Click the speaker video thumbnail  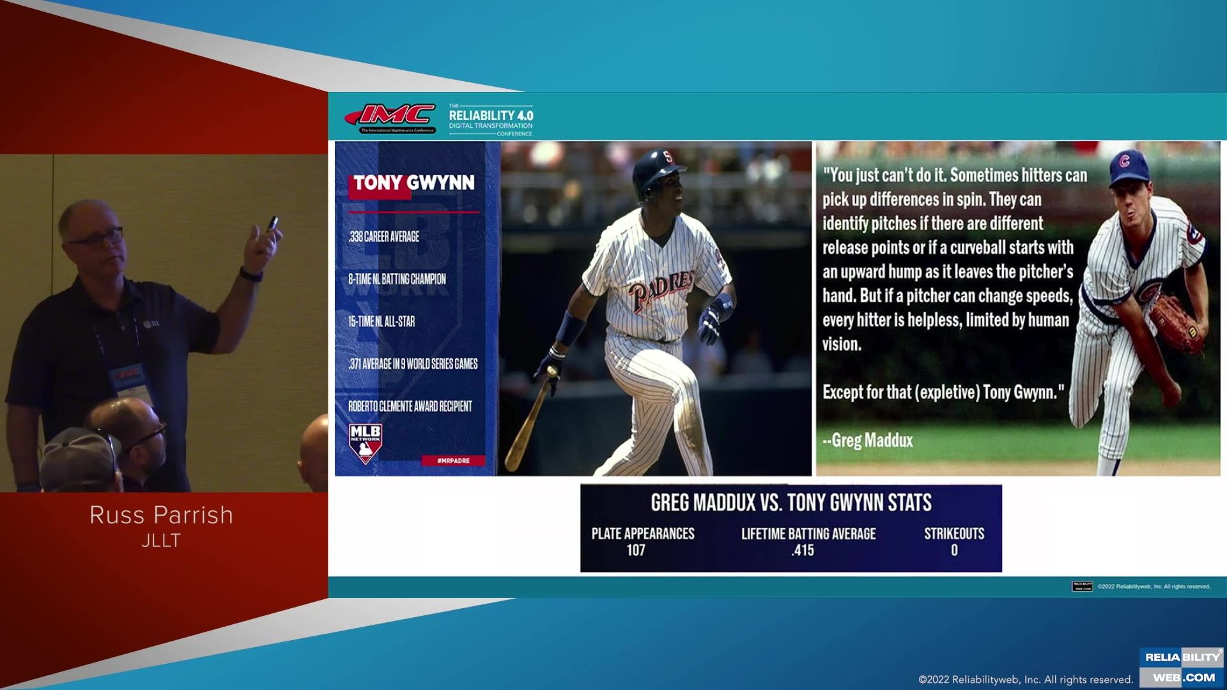tap(164, 323)
